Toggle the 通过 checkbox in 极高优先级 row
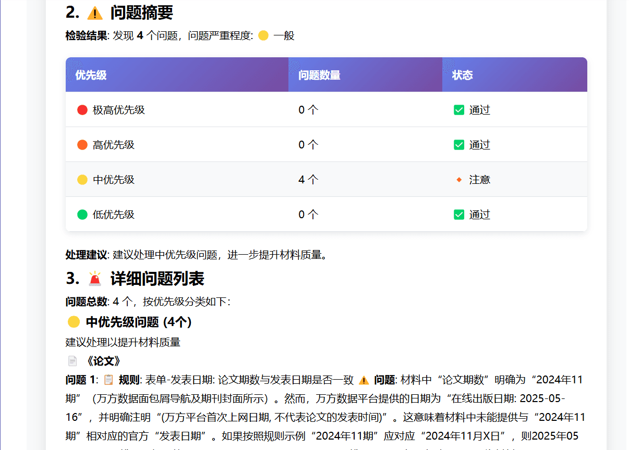 (x=459, y=110)
